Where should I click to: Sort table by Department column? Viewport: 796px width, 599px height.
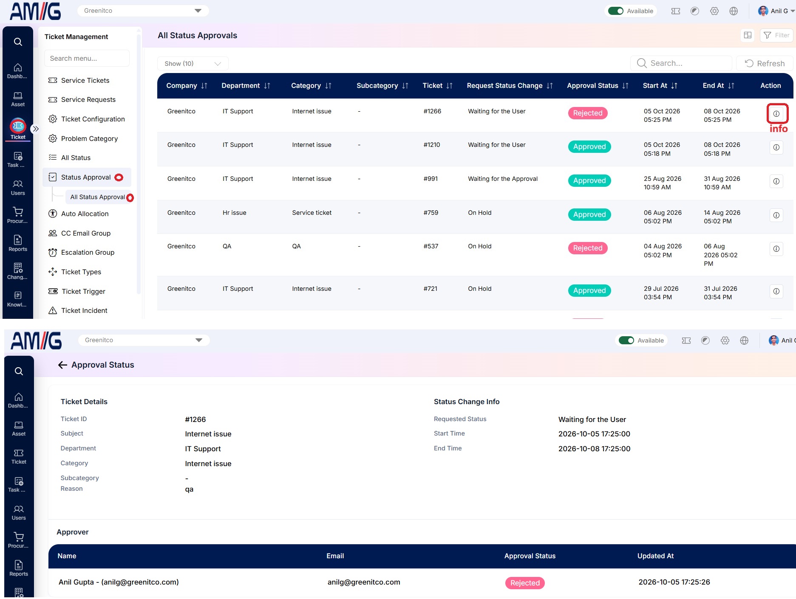tap(267, 86)
